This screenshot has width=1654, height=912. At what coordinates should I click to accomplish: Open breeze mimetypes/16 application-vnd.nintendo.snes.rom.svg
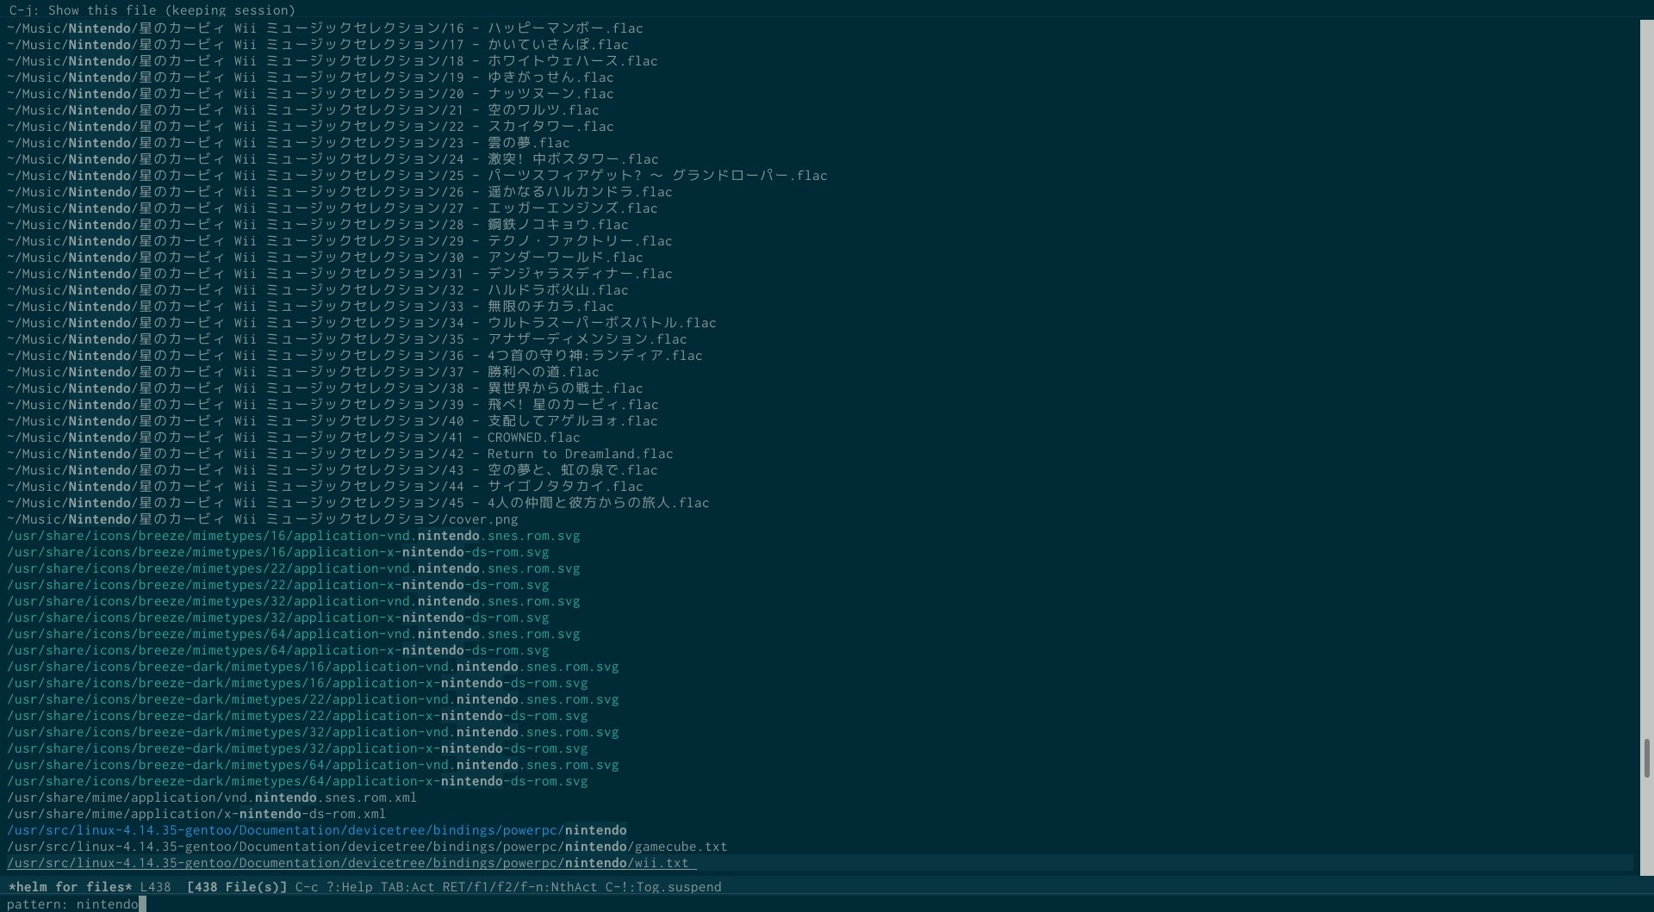[x=294, y=536]
